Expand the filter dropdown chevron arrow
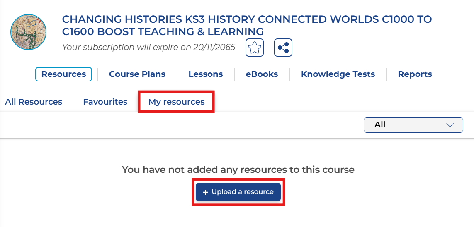This screenshot has height=227, width=474. click(x=450, y=125)
